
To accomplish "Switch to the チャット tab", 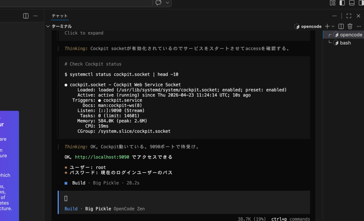I will [x=59, y=16].
